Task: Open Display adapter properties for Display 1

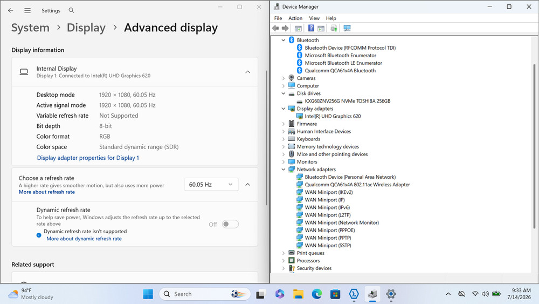Action: coord(88,158)
